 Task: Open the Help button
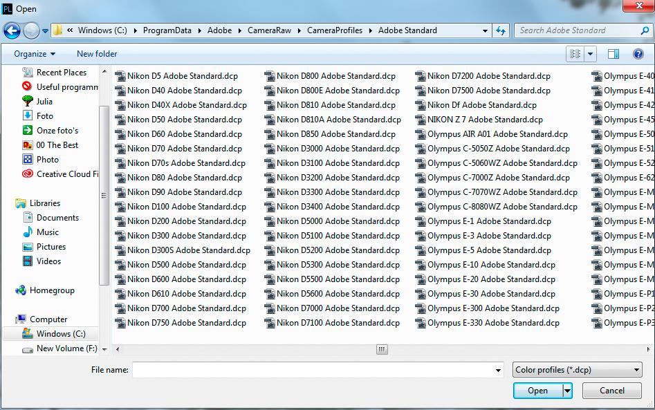tap(638, 54)
